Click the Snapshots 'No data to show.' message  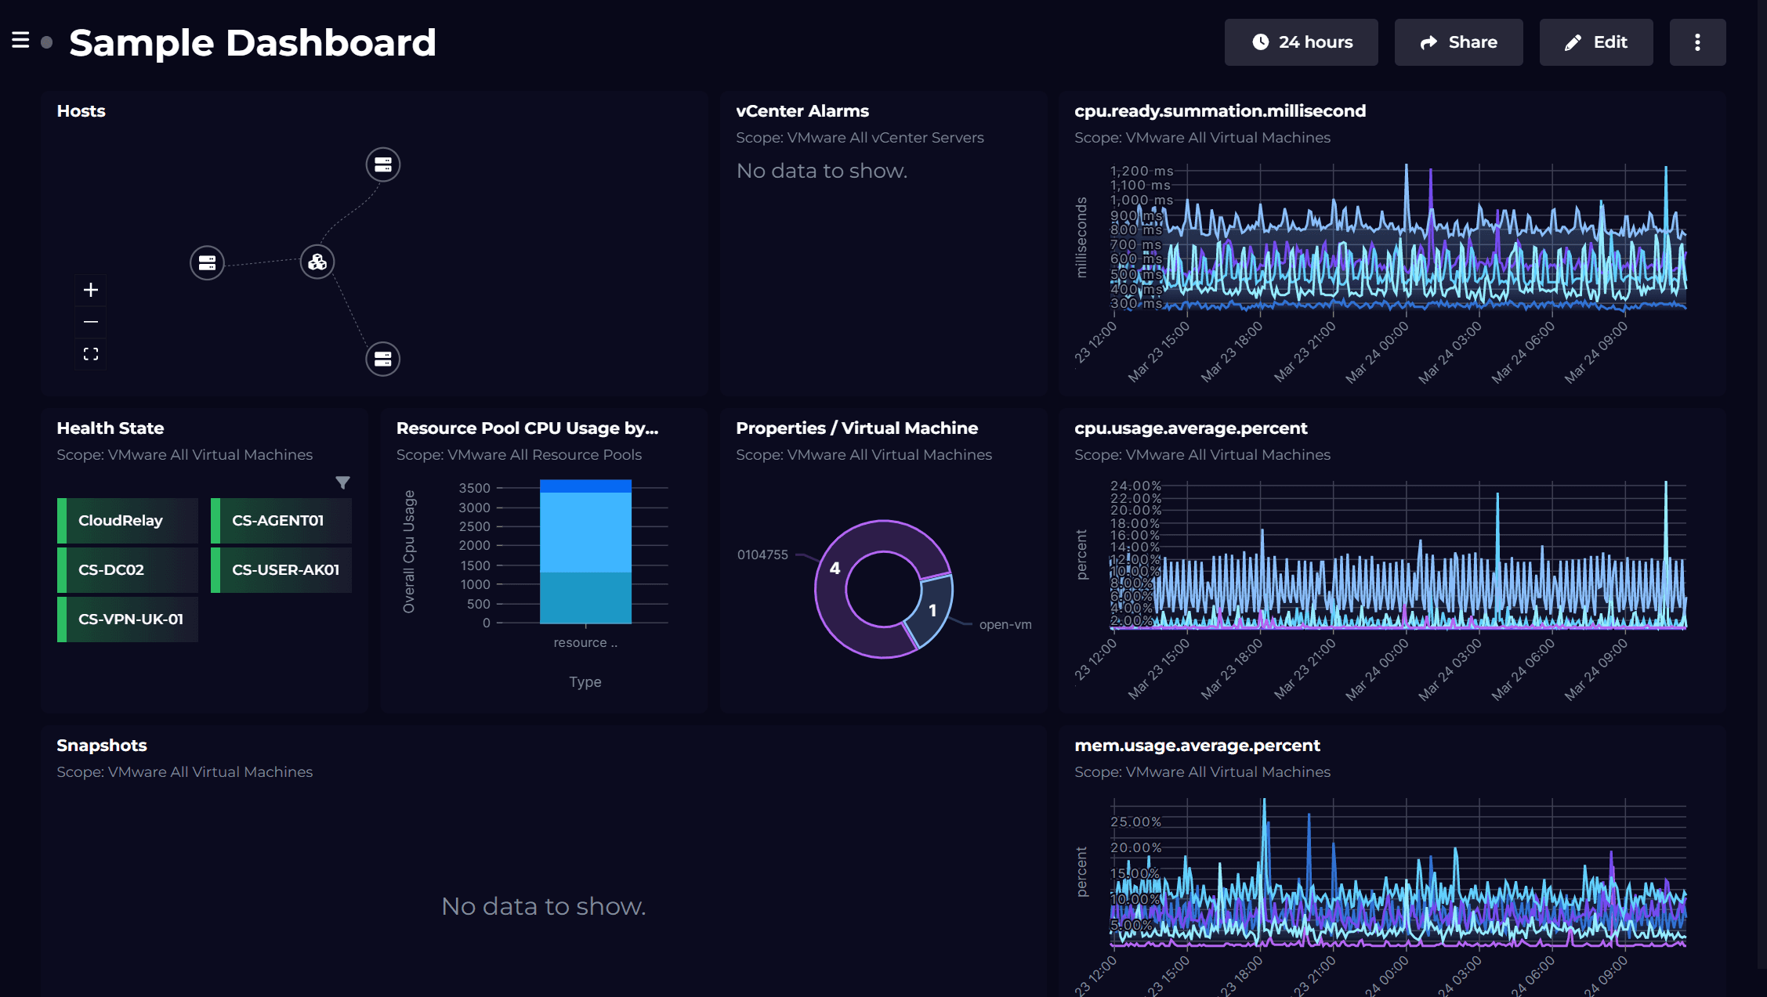(x=544, y=906)
